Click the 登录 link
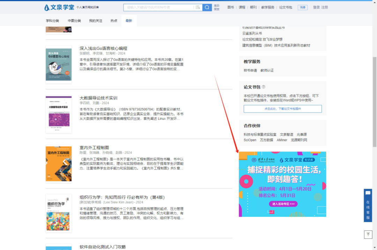Image resolution: width=377 pixels, height=250 pixels. (316, 7)
